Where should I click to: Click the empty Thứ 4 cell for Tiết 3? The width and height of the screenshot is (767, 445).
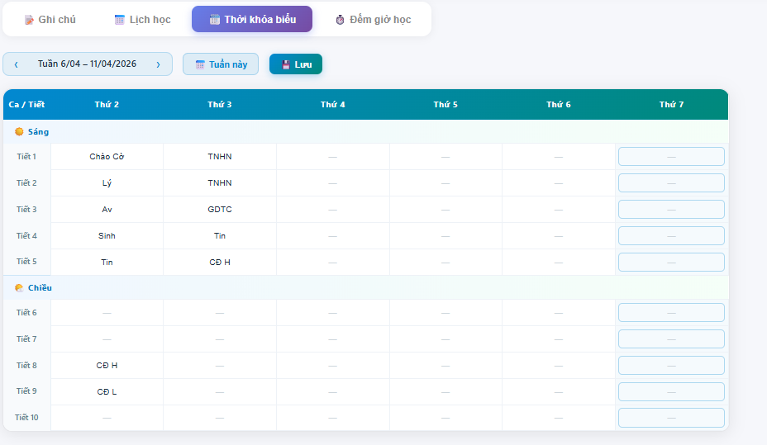tap(332, 210)
